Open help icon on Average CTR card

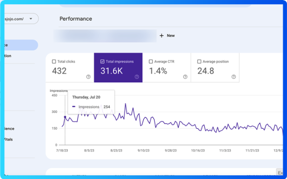185,77
